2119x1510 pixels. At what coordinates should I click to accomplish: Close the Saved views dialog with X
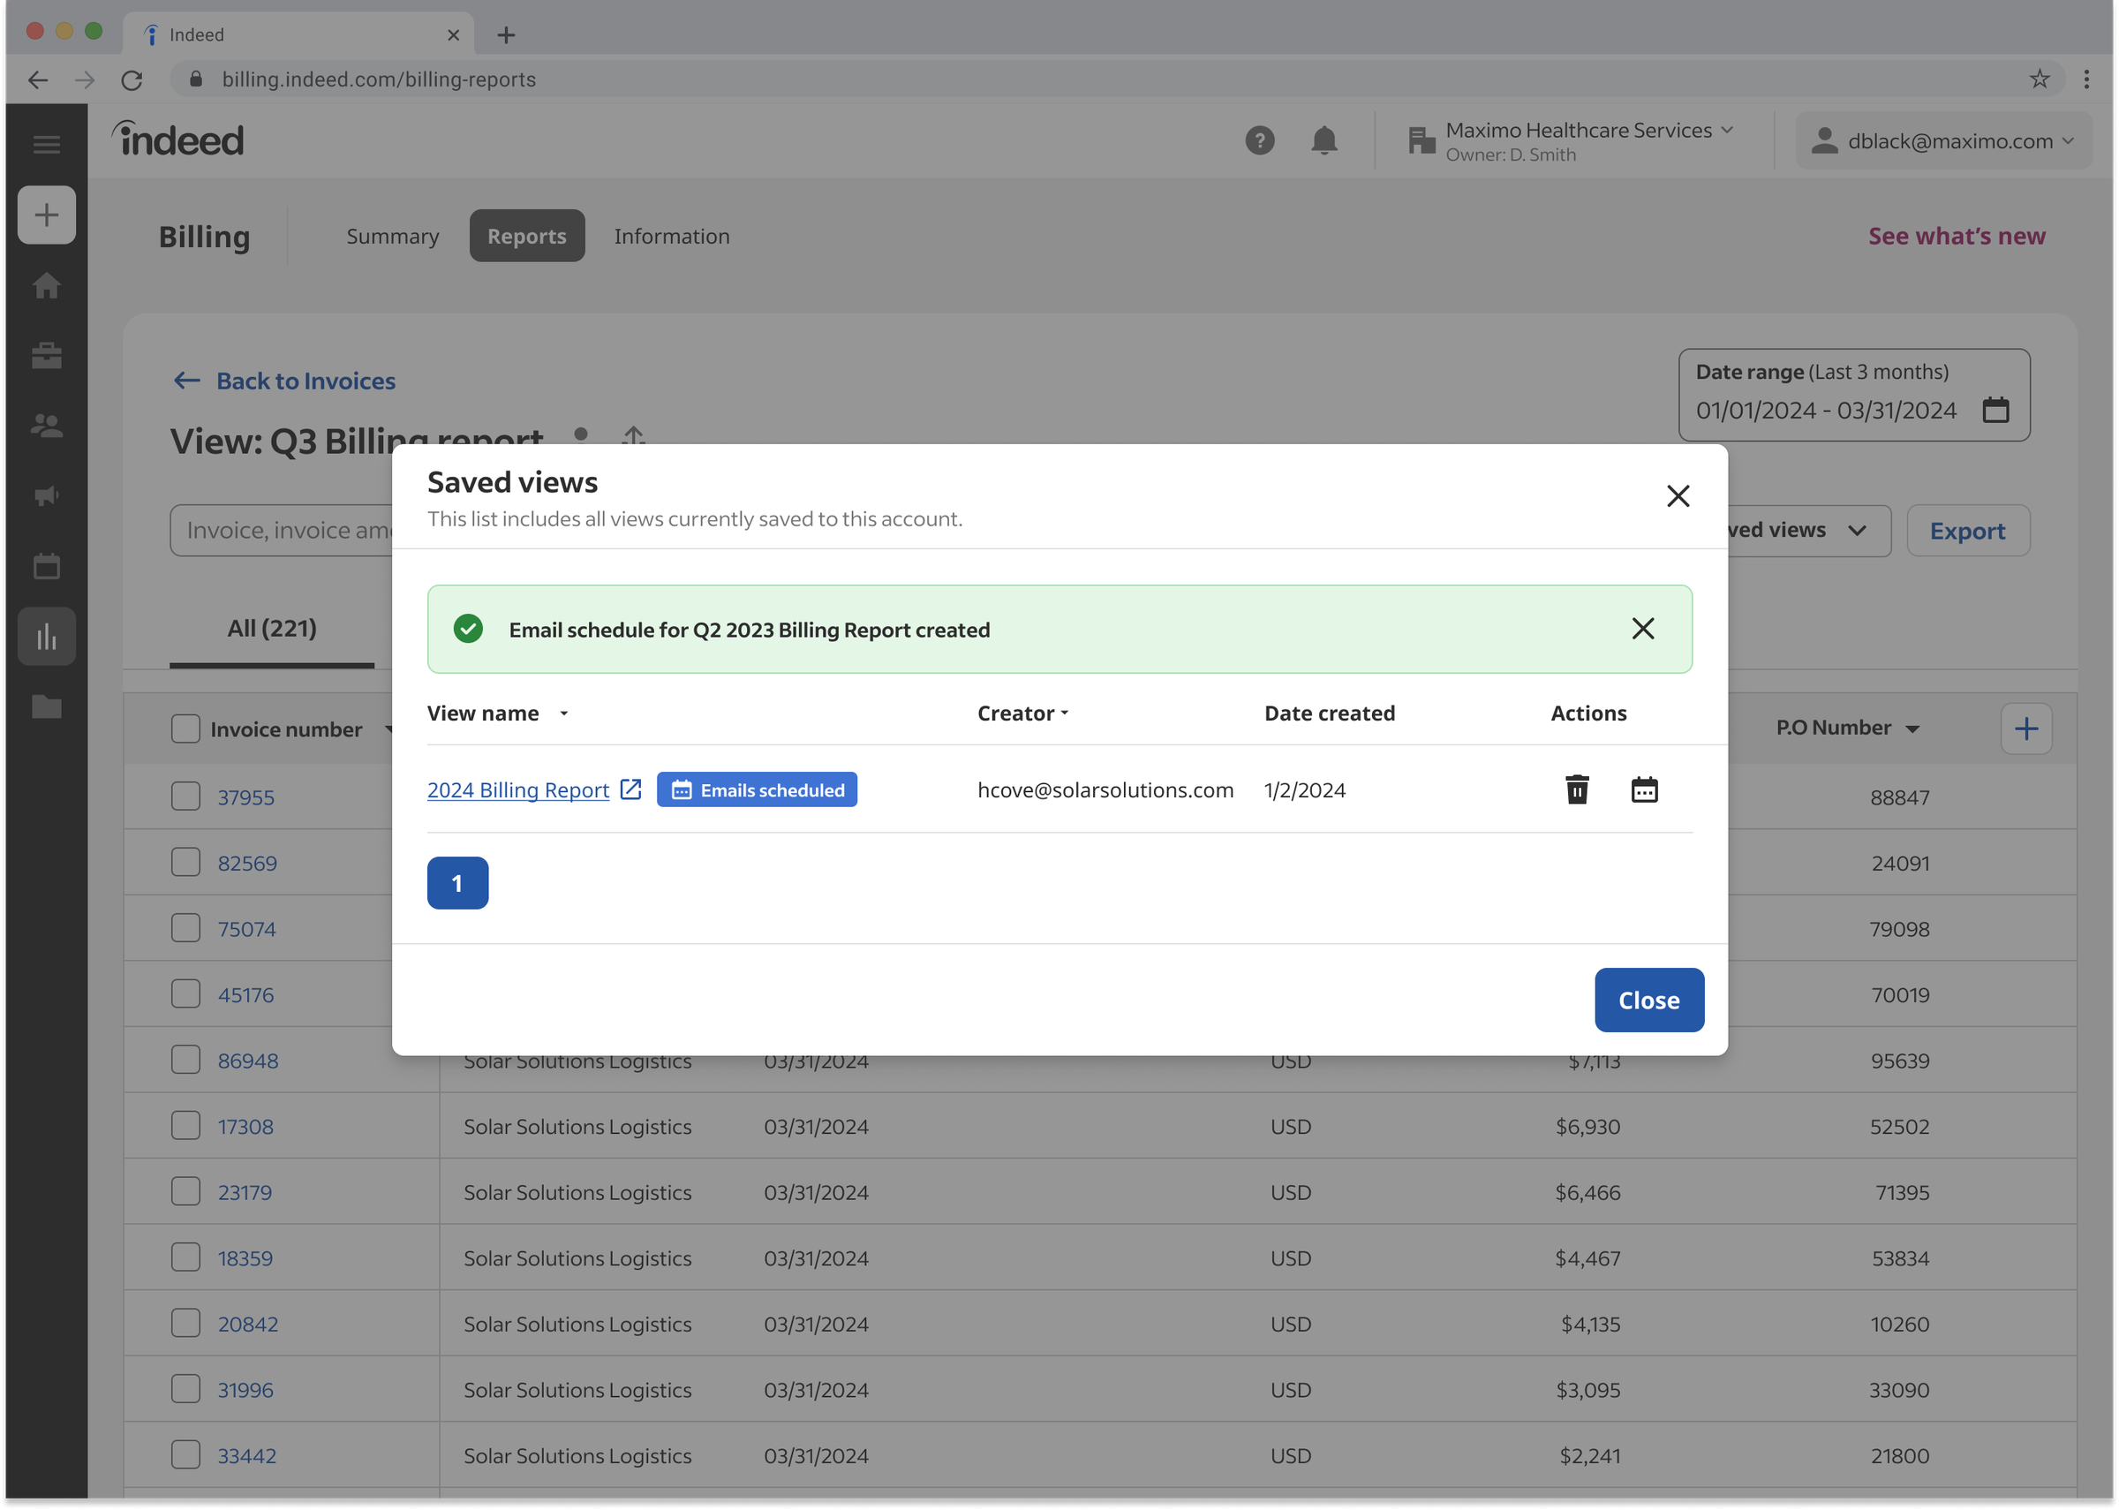[x=1678, y=495]
